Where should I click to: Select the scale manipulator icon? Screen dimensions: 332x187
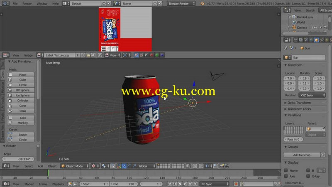(x=134, y=166)
